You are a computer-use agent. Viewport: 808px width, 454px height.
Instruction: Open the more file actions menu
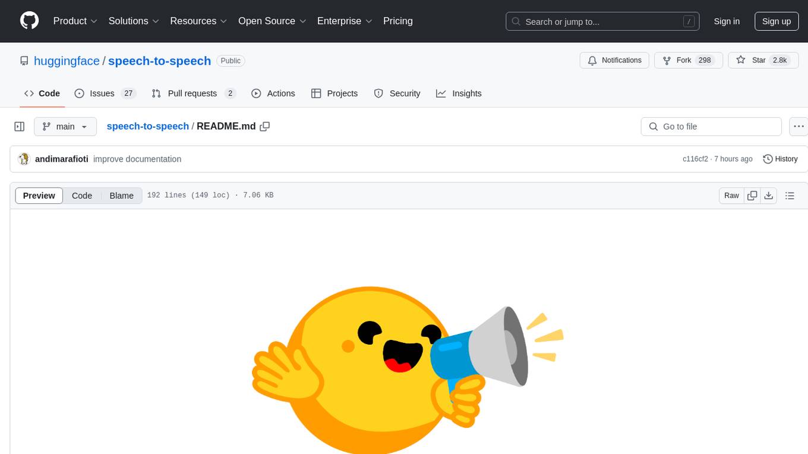click(798, 127)
